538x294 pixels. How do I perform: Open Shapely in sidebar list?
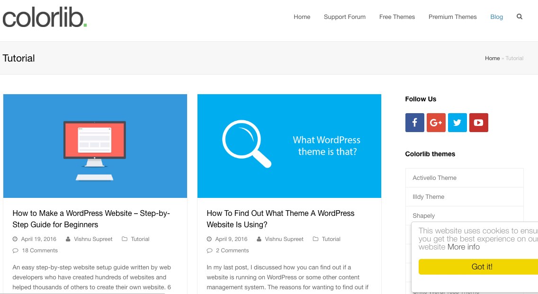pos(464,215)
